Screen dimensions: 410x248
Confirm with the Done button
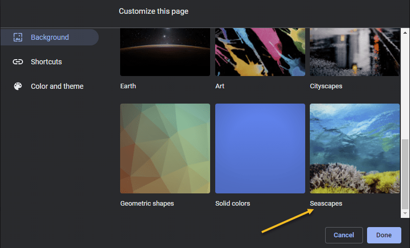click(383, 235)
